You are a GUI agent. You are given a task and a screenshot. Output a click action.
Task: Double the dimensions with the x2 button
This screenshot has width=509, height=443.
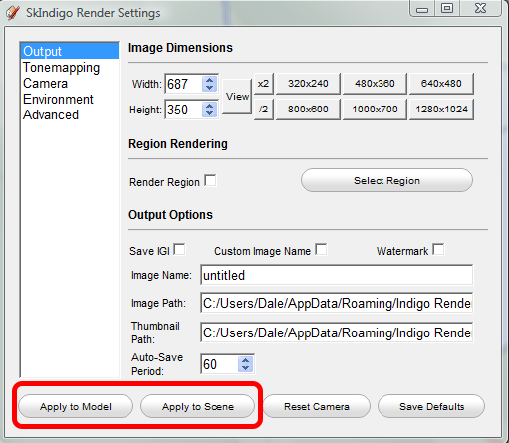[x=263, y=84]
